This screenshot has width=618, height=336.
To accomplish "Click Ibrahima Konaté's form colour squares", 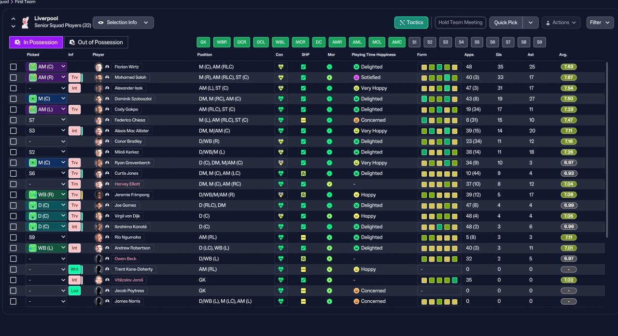I will tap(439, 226).
